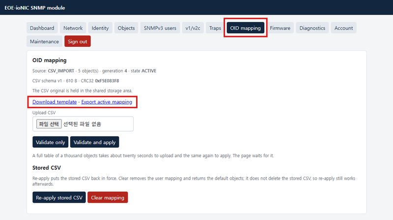Screen dimensions: 393x220
Task: Click the Validate only button
Action: [x=51, y=142]
